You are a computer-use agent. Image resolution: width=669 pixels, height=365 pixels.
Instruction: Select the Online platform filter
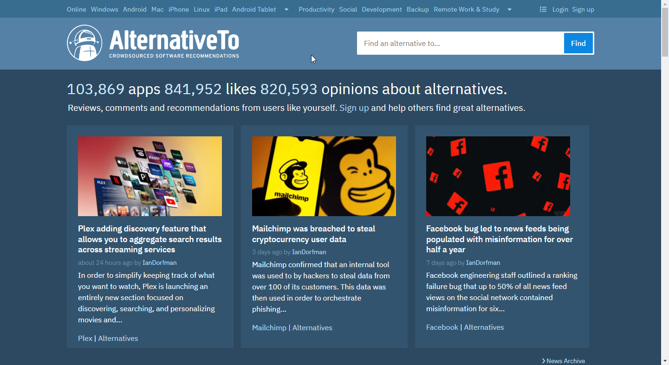77,9
